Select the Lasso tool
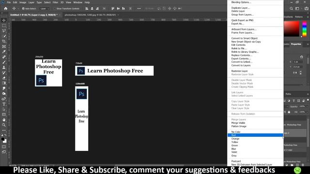The width and height of the screenshot is (310, 174). pyautogui.click(x=4, y=31)
